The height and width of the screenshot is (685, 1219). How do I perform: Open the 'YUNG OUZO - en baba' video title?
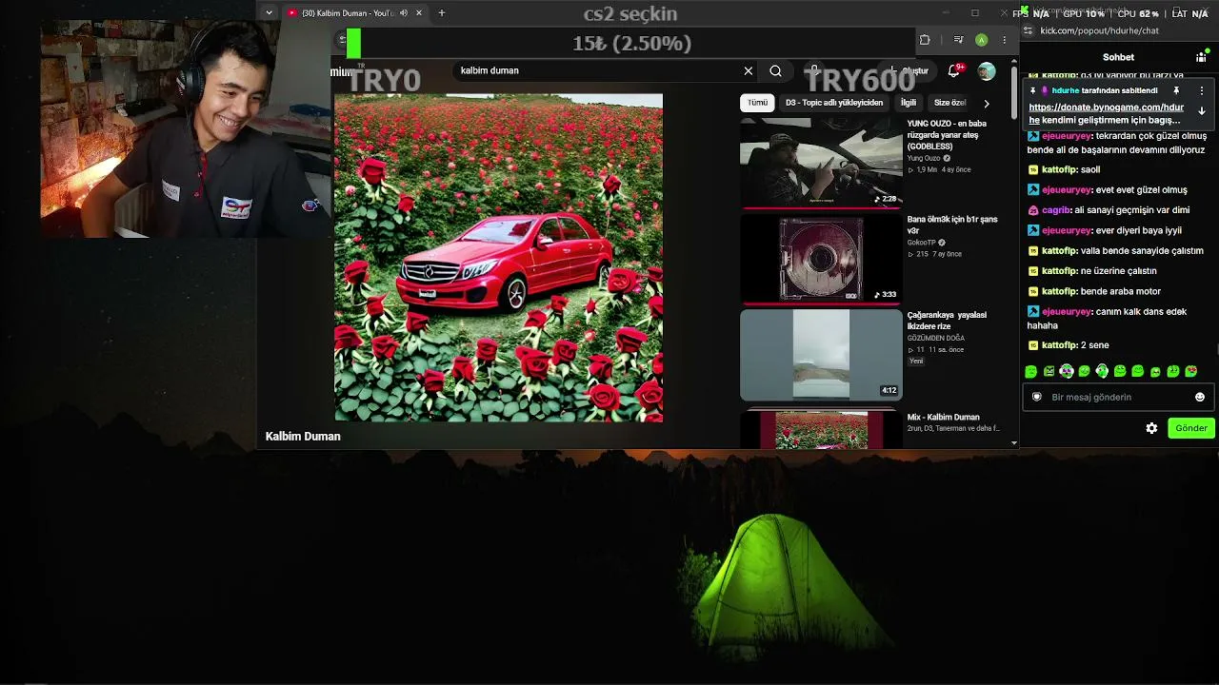947,135
